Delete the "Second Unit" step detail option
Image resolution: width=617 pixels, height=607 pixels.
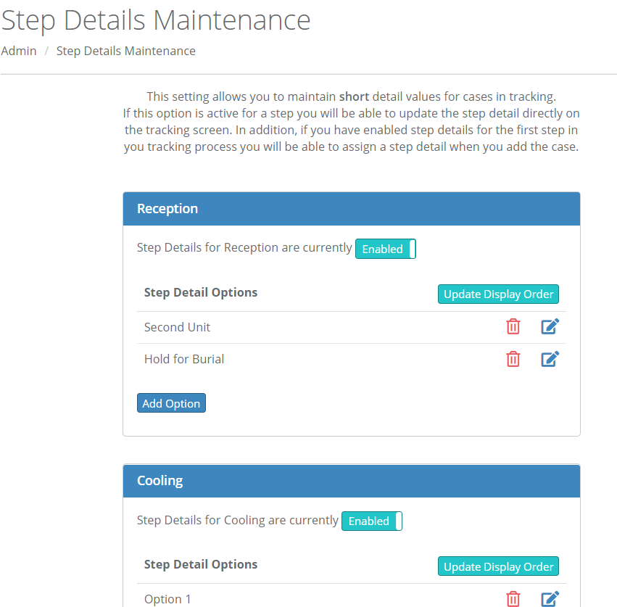click(x=513, y=326)
